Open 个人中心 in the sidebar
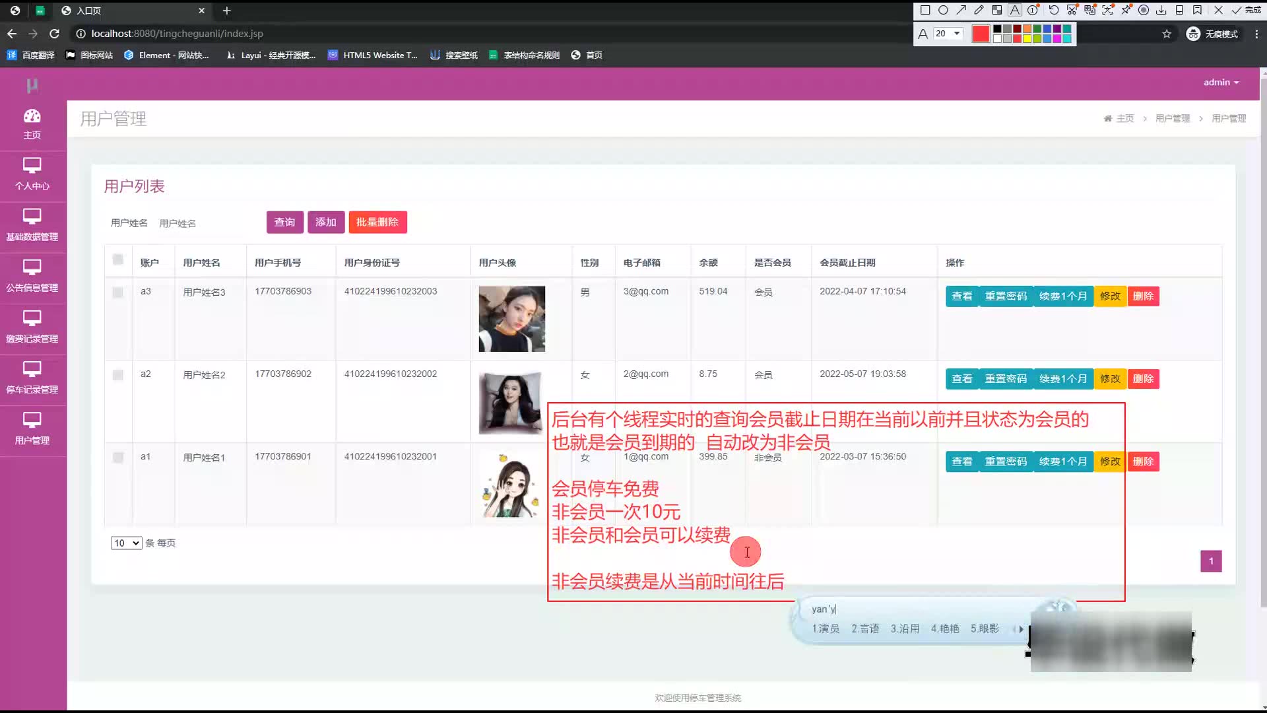Screen dimensions: 1267x713 (32, 175)
